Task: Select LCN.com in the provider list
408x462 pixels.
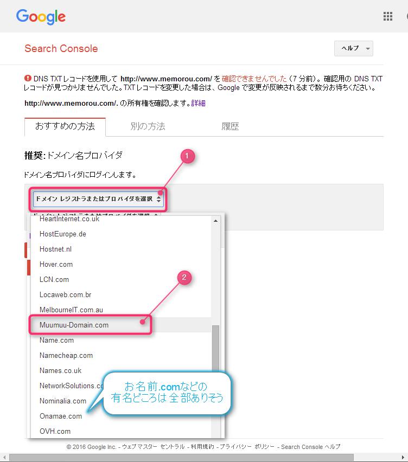Action: tap(121, 279)
